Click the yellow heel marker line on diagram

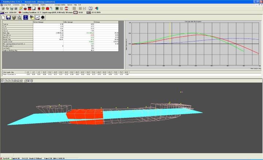[x=170, y=33]
